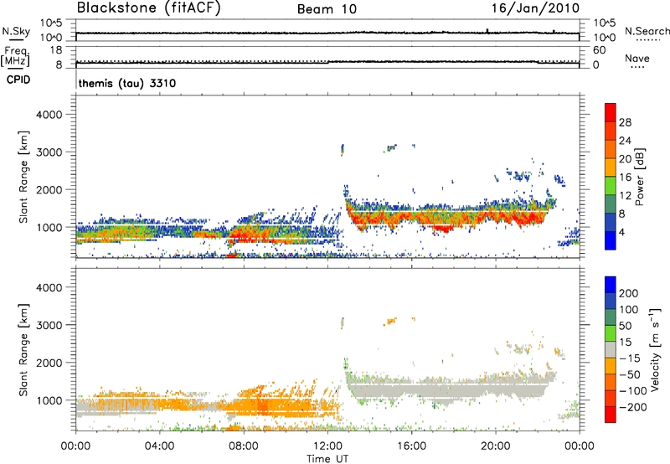Viewport: 670px width, 464px height.
Task: Pick the orange 20–24 dB power colorbar segment
Action: (x=611, y=150)
